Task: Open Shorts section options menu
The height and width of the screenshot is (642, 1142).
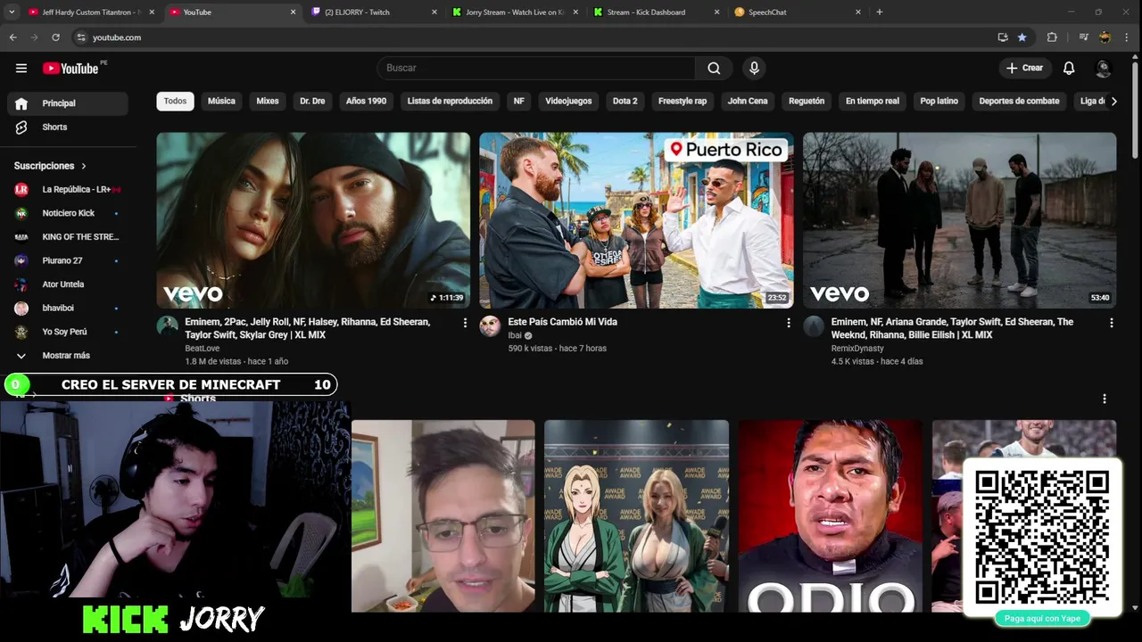Action: [1104, 399]
